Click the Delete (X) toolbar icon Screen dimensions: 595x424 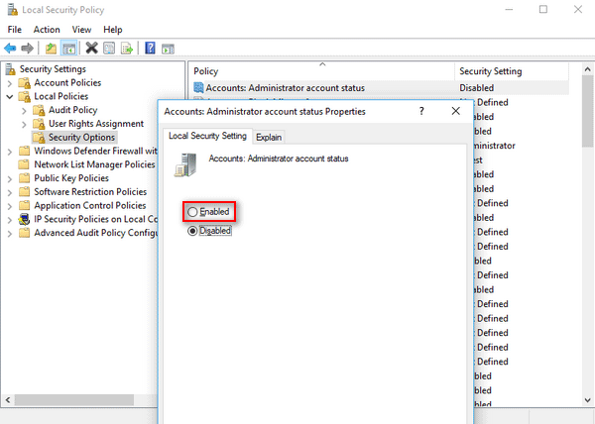(x=91, y=49)
